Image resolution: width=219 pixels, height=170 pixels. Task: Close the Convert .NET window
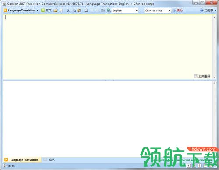212,3
